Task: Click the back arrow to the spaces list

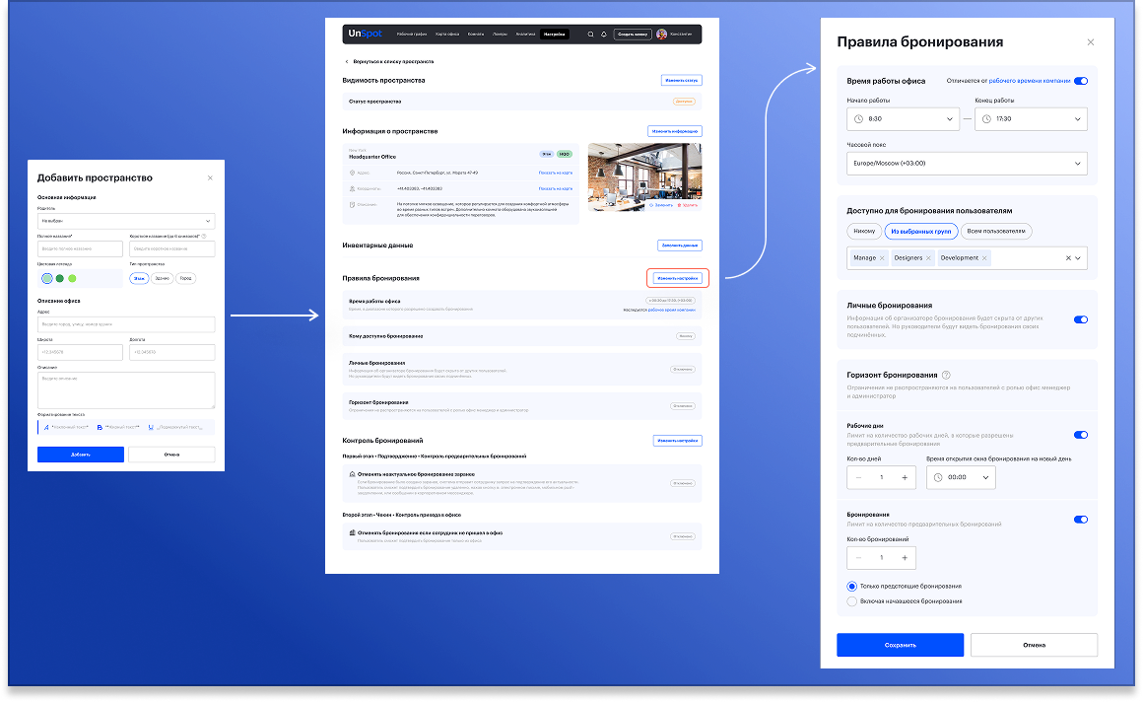Action: point(347,62)
